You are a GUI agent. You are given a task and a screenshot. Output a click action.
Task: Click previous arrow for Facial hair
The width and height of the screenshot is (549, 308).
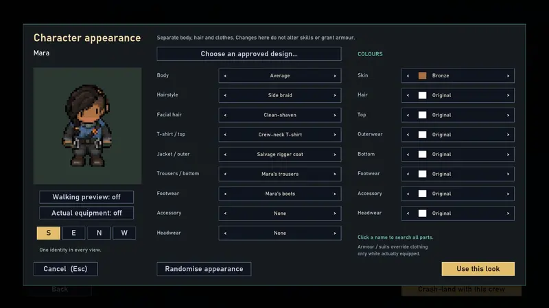(x=225, y=115)
